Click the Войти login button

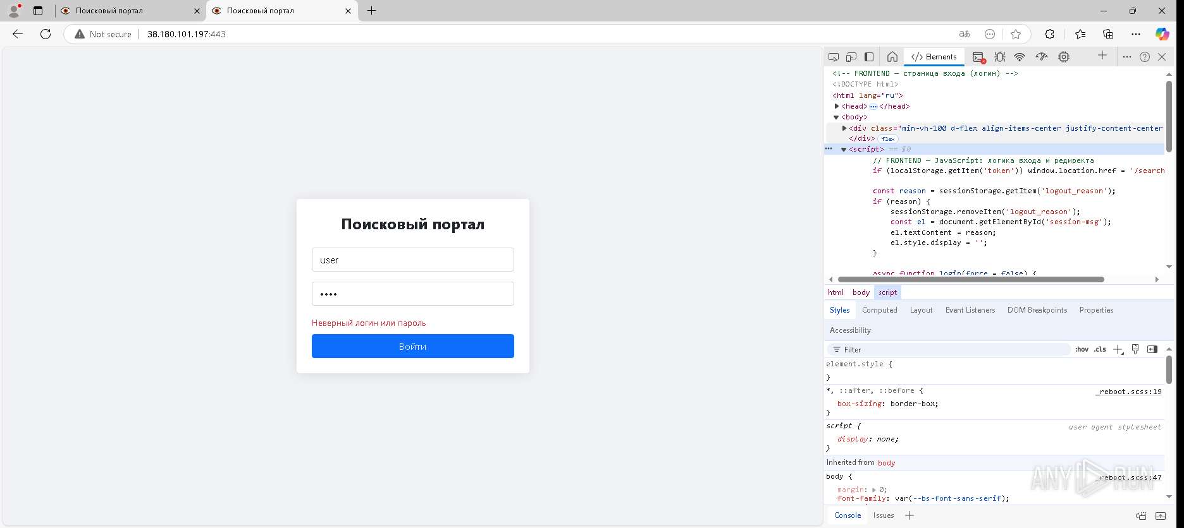coord(412,346)
